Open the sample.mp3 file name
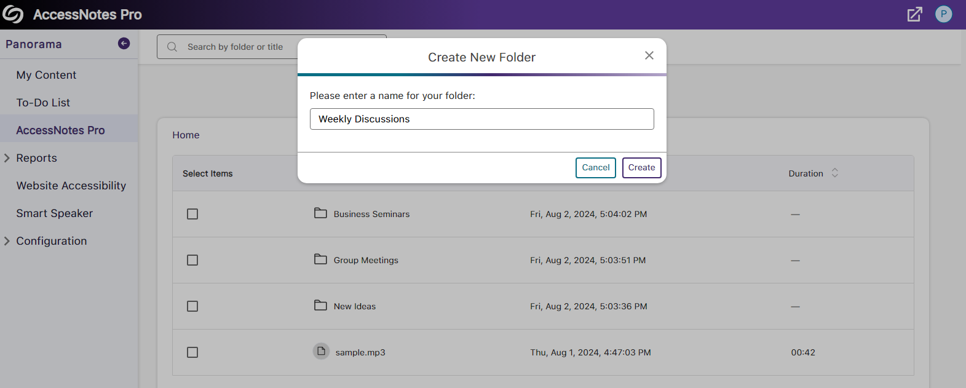Screen dimensions: 966x388 360,352
